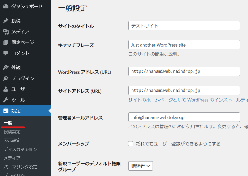
Task: Click the Tools wrench icon
Action: (6, 100)
